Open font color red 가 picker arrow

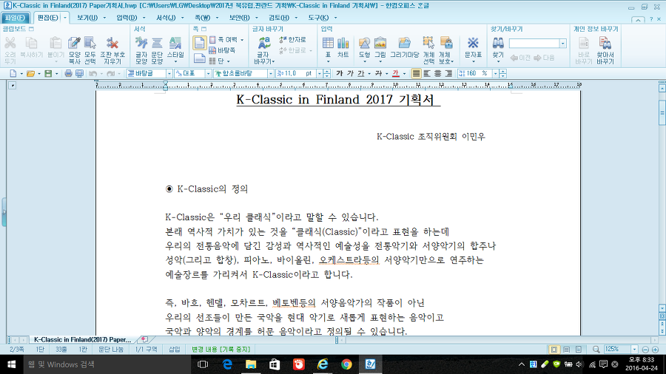pos(404,73)
